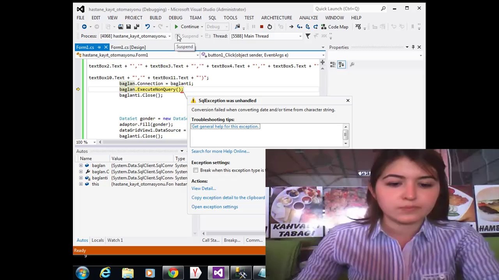499x280 pixels.
Task: Open the Process dropdown list
Action: pyautogui.click(x=169, y=36)
